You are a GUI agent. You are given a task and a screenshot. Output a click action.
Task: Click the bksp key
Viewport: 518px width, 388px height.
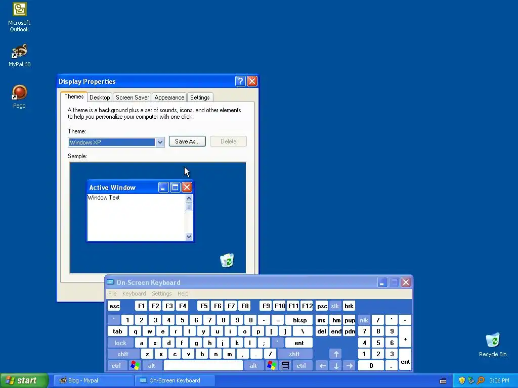point(299,320)
